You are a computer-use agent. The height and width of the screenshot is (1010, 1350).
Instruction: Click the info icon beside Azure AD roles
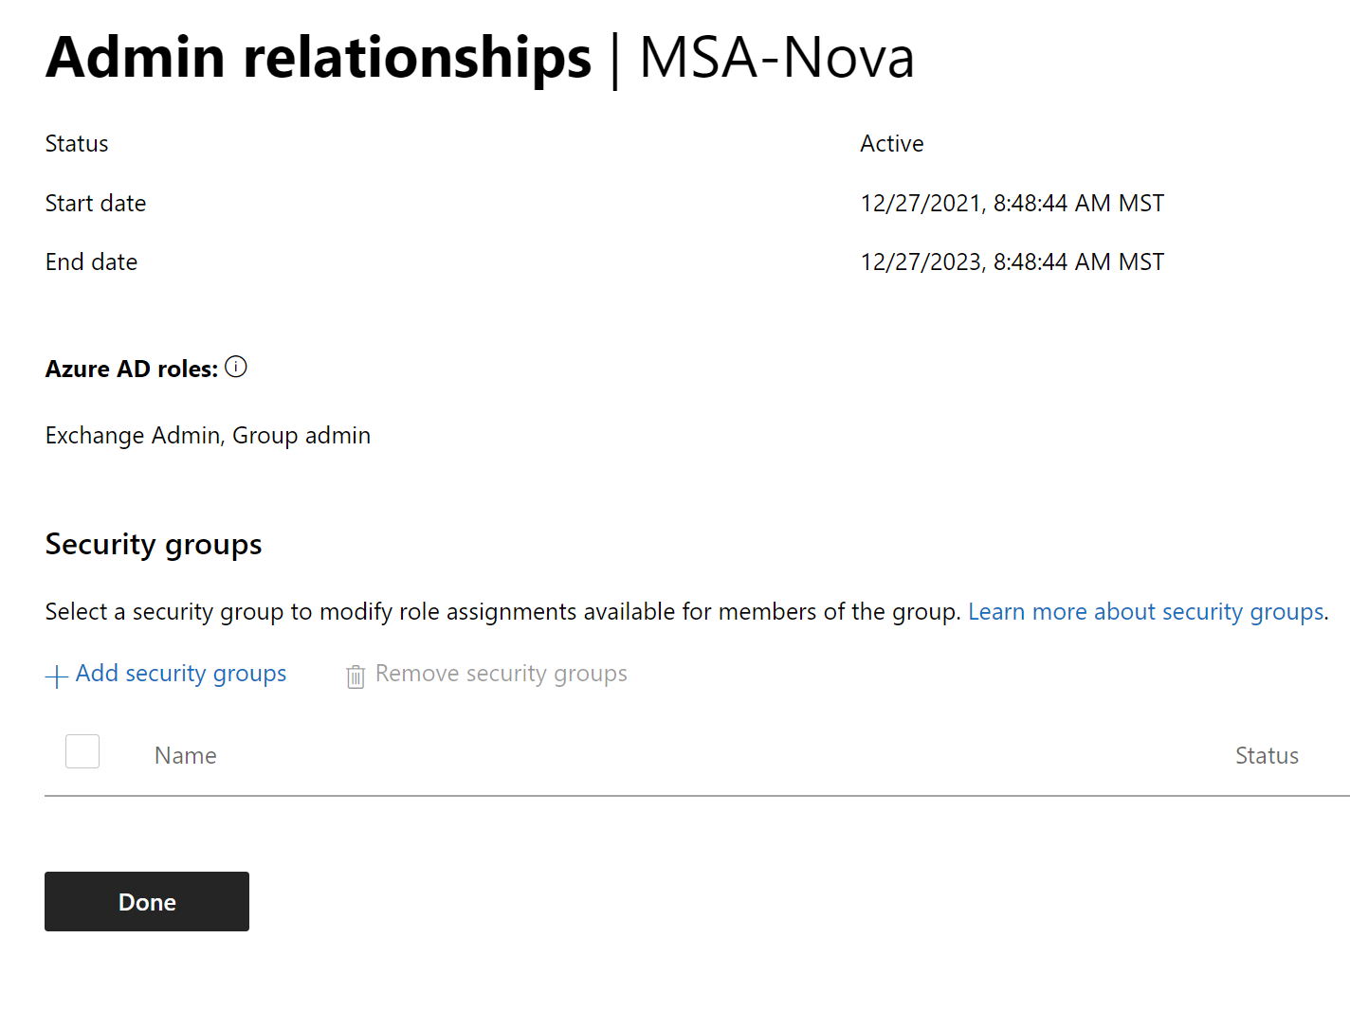(x=236, y=367)
